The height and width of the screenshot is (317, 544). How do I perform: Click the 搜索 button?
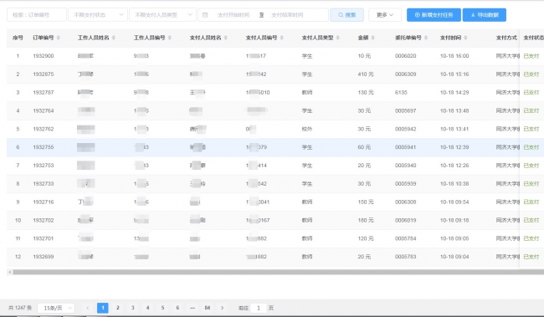coord(347,15)
